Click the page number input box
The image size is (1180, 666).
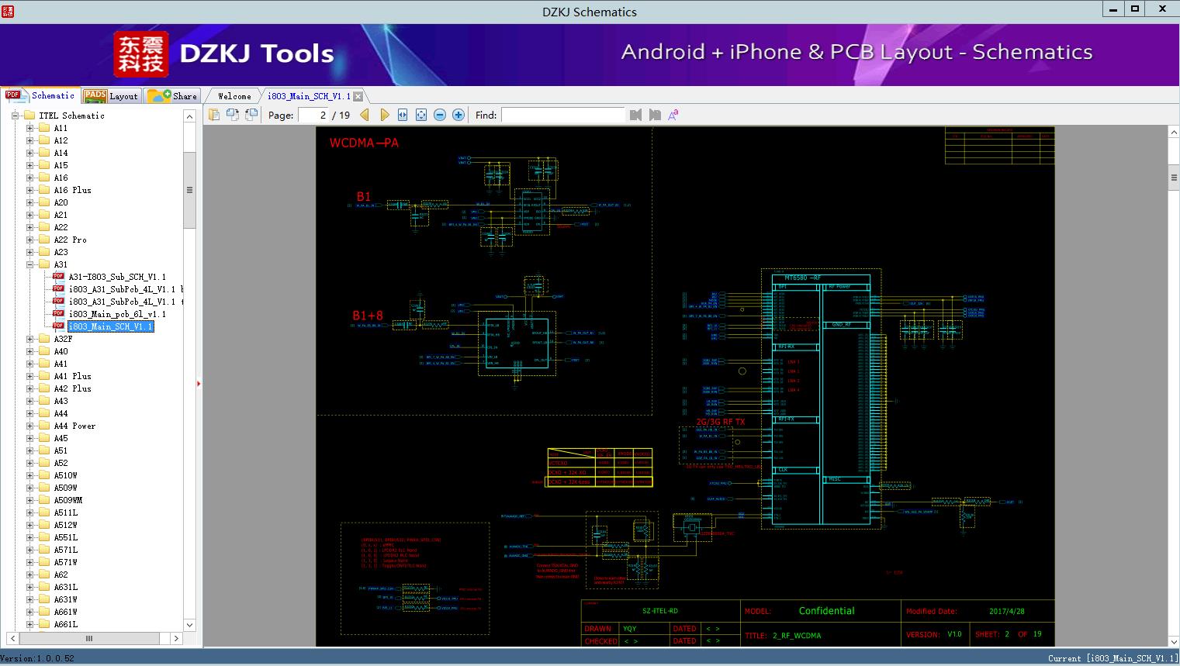click(313, 115)
